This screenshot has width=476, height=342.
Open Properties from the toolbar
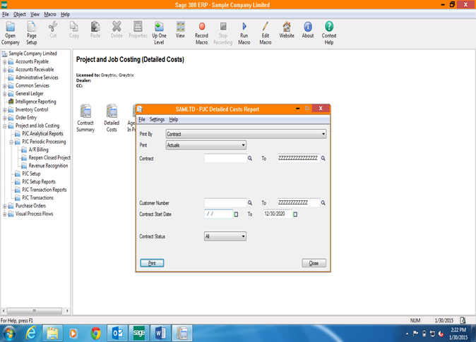[138, 30]
